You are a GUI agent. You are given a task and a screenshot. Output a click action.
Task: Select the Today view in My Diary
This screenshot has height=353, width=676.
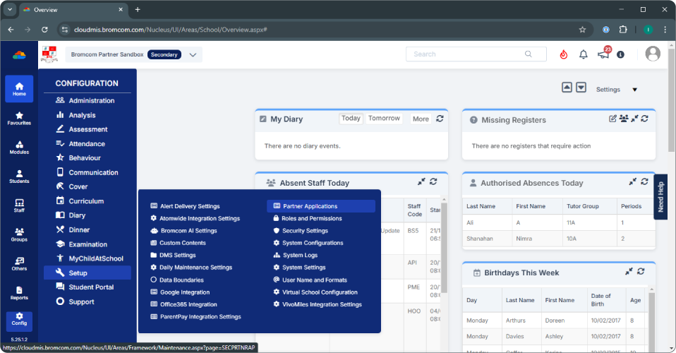[x=351, y=119]
